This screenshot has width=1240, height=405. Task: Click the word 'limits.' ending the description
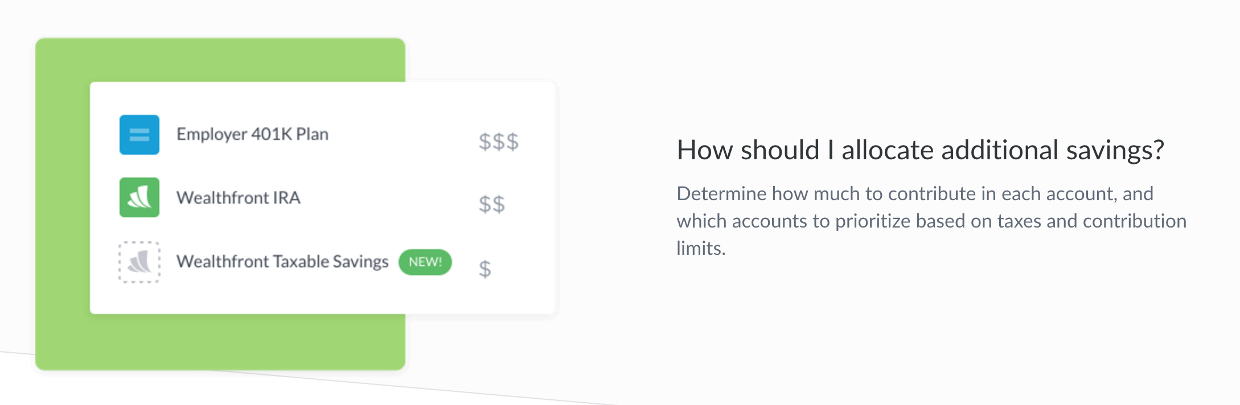click(x=701, y=249)
